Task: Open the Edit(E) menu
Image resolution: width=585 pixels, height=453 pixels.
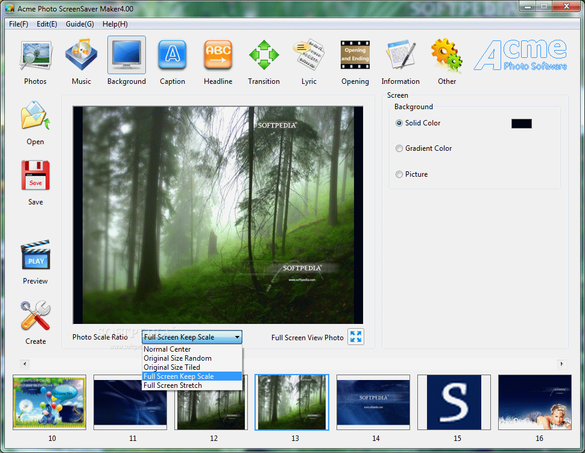Action: tap(47, 24)
